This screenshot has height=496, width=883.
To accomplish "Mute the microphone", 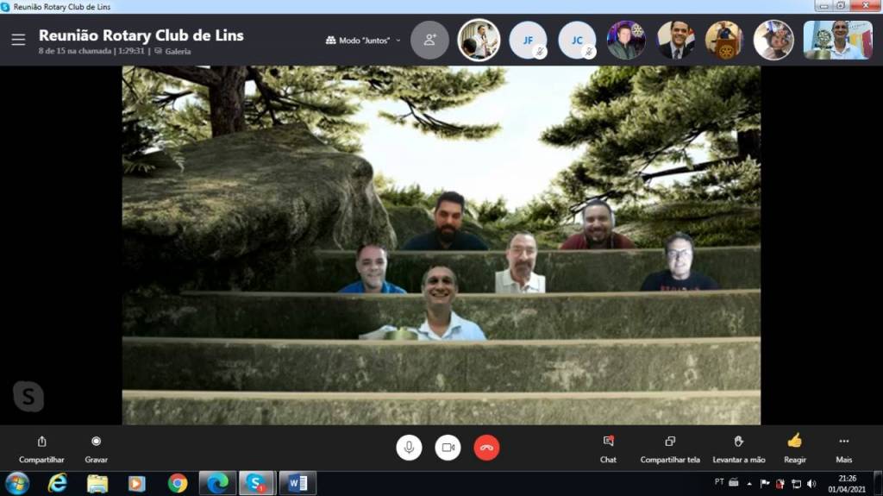I will pos(409,448).
